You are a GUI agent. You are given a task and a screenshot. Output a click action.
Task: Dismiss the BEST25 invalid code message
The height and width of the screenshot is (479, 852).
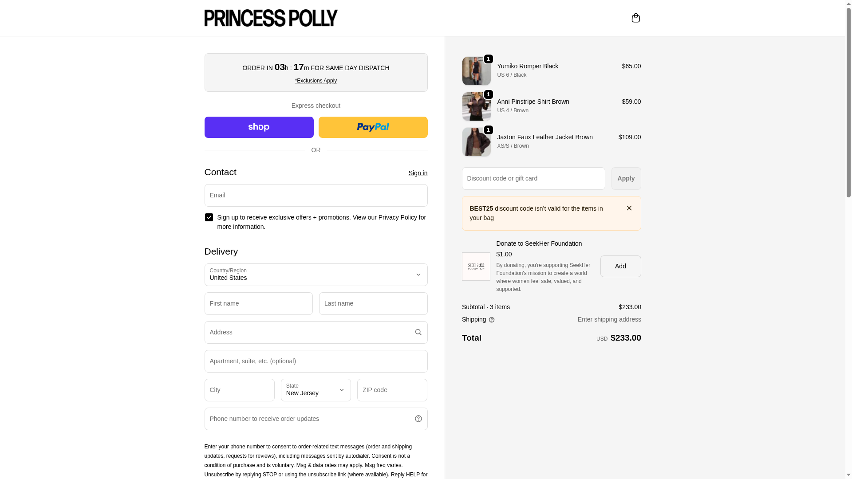[629, 208]
